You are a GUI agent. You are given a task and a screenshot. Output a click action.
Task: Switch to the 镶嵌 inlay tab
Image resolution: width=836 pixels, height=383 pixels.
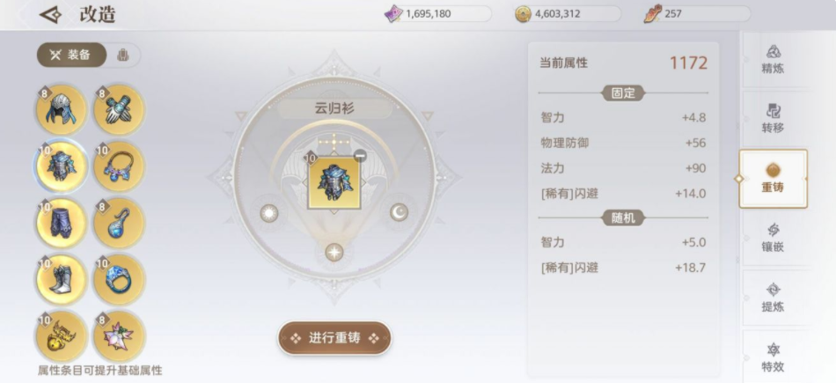[x=774, y=238]
